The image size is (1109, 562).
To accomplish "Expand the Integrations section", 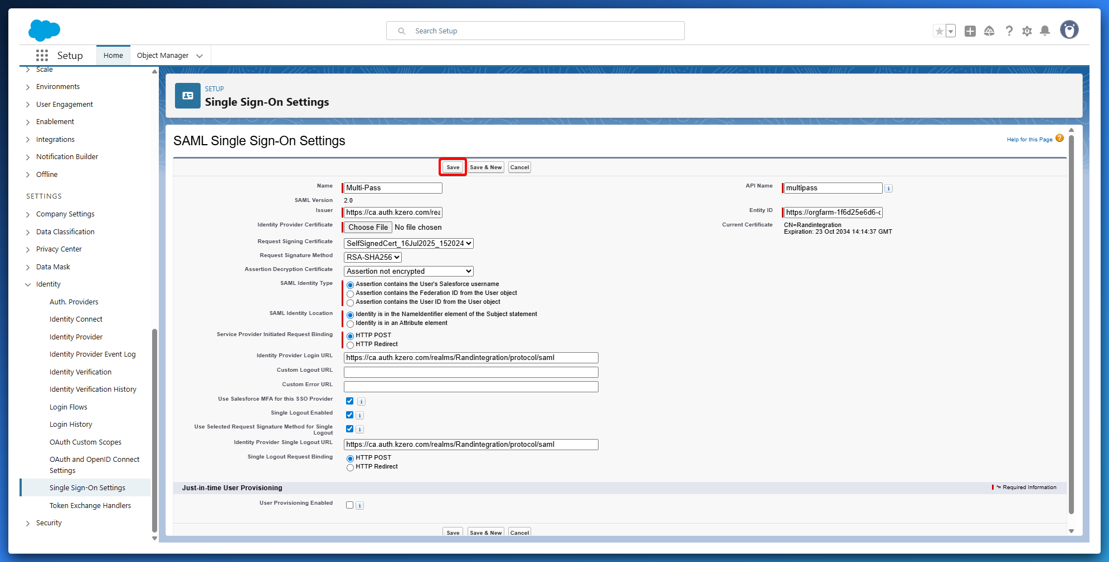I will click(28, 140).
